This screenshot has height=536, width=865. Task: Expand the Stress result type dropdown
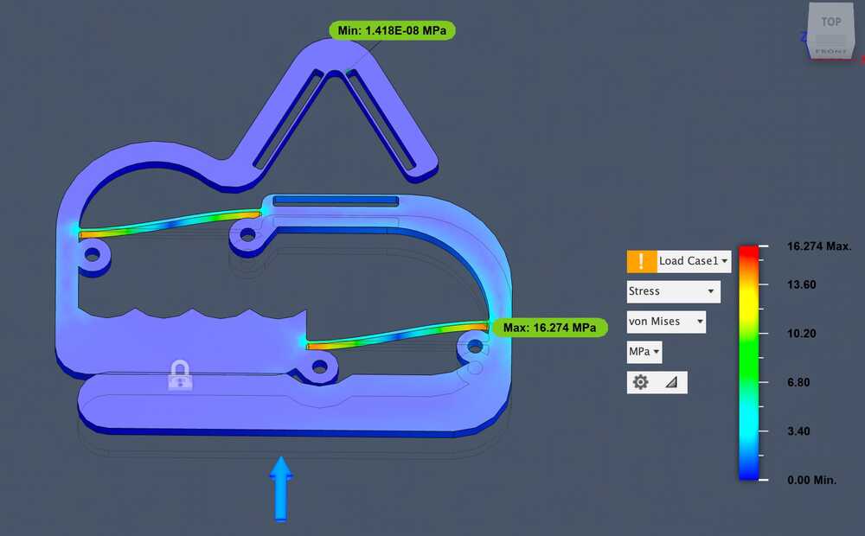click(x=673, y=291)
